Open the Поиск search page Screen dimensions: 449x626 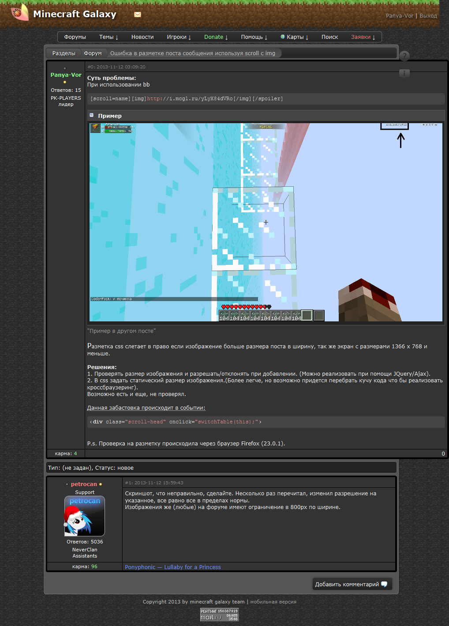pyautogui.click(x=330, y=37)
